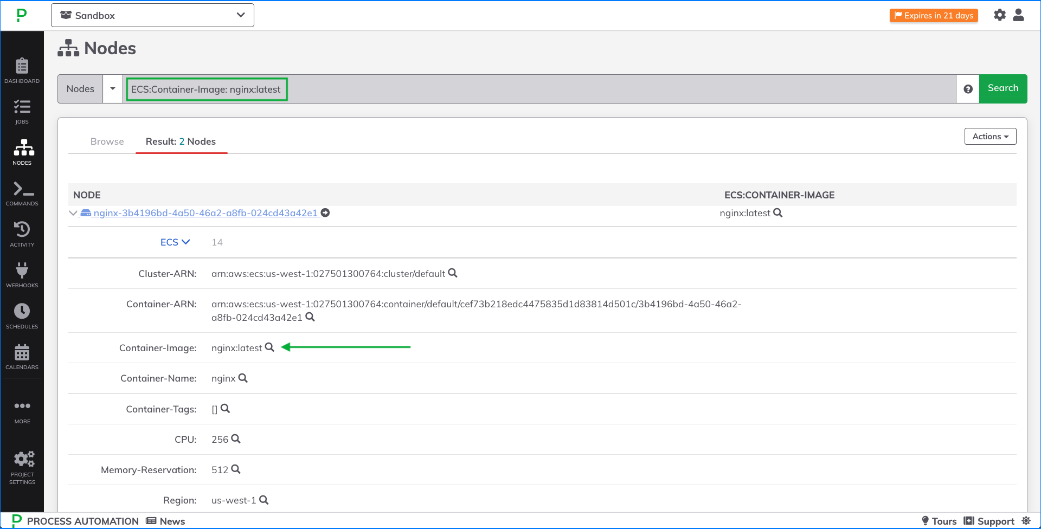The height and width of the screenshot is (529, 1041).
Task: Click the ECS:CONTAINER-IMAGE column header
Action: tap(779, 195)
